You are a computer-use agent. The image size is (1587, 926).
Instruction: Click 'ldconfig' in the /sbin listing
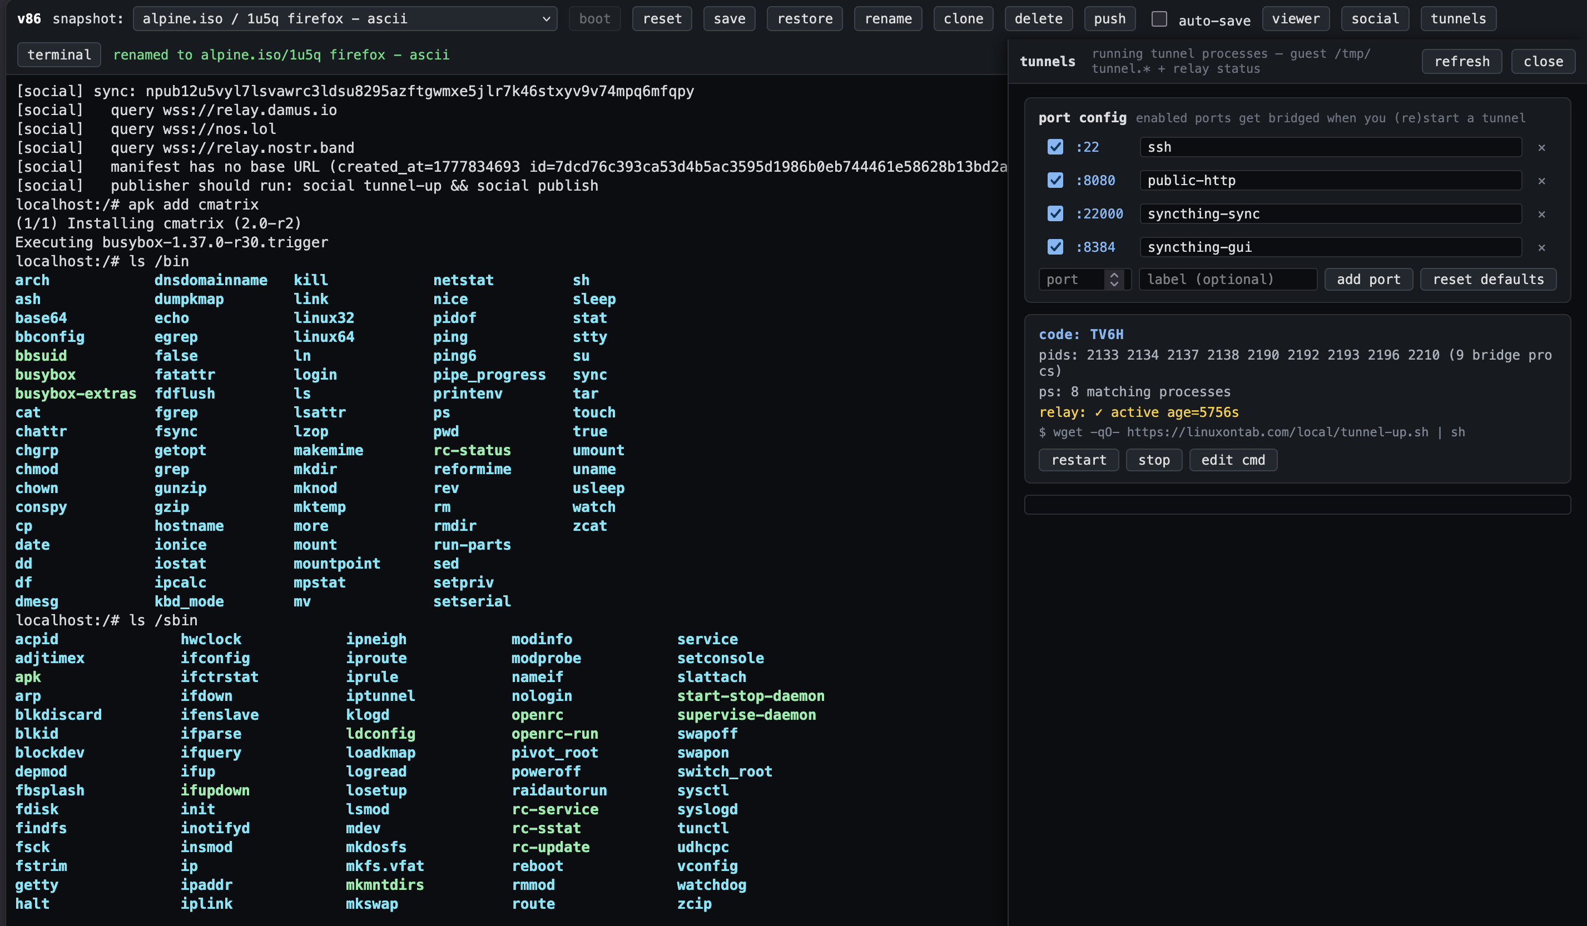pos(380,733)
